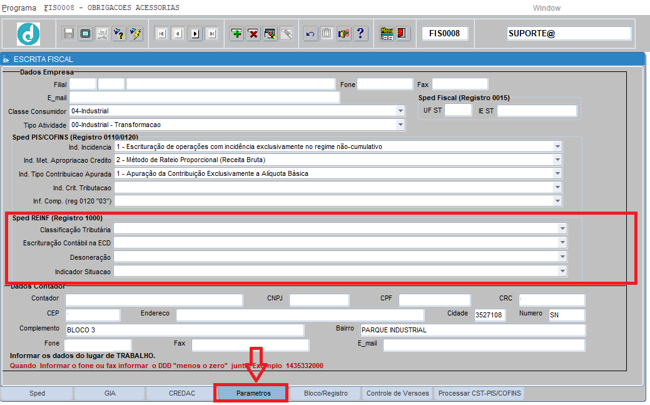This screenshot has width=650, height=405.
Task: Click the E_mail field under Dados Empresa
Action: (x=204, y=98)
